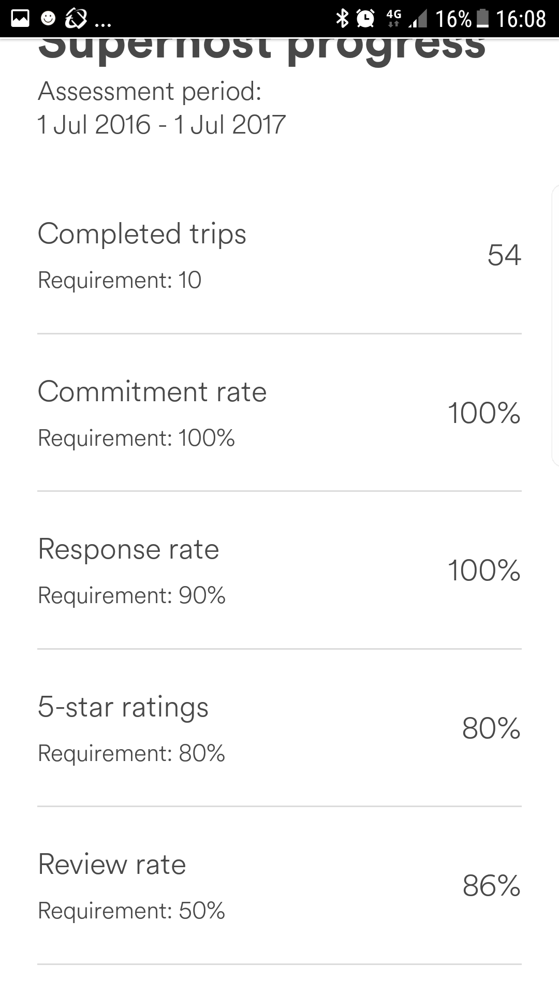Tap the 80% five-star ratings value
The image size is (559, 994).
tap(491, 728)
